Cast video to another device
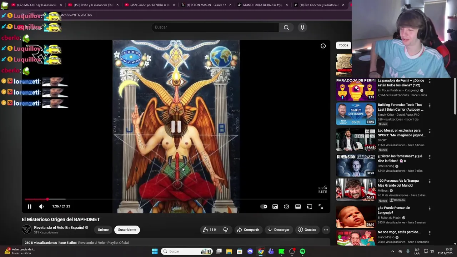This screenshot has width=457, height=257. pos(310,206)
